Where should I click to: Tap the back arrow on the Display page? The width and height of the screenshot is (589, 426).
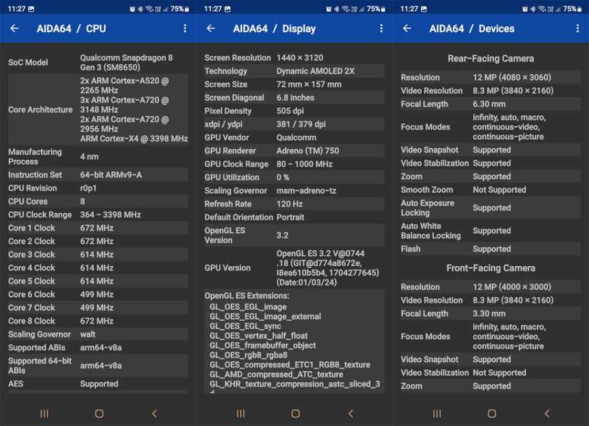211,28
